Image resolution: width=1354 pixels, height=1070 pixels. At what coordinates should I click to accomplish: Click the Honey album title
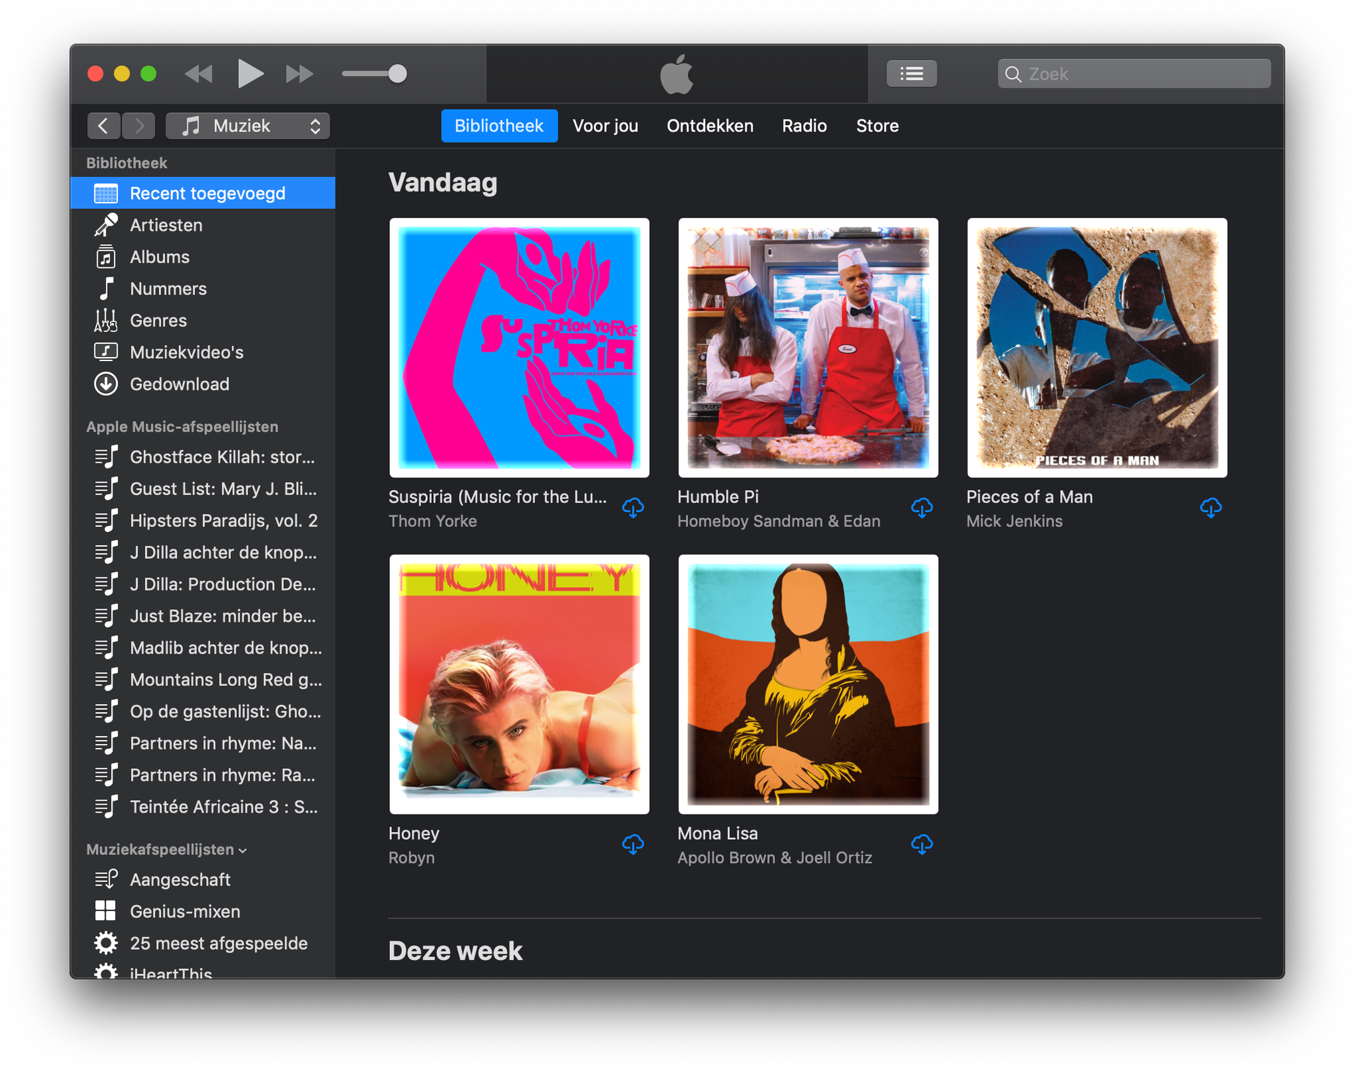tap(414, 833)
